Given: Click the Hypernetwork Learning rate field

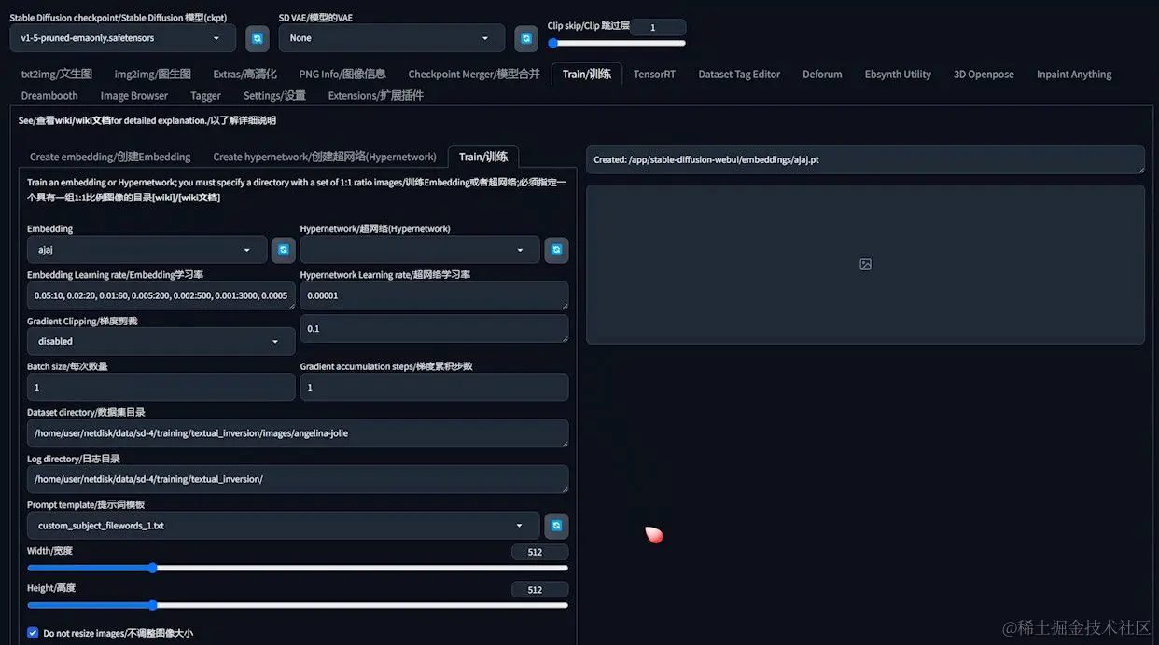Looking at the screenshot, I should [x=434, y=295].
